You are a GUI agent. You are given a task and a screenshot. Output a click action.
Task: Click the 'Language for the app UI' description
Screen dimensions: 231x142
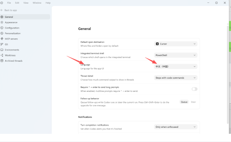pyautogui.click(x=92, y=68)
